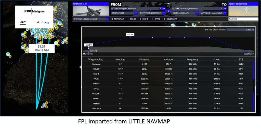The width and height of the screenshot is (261, 129).
Task: Select the SECHE waypoint chip
Action: [x=144, y=19]
